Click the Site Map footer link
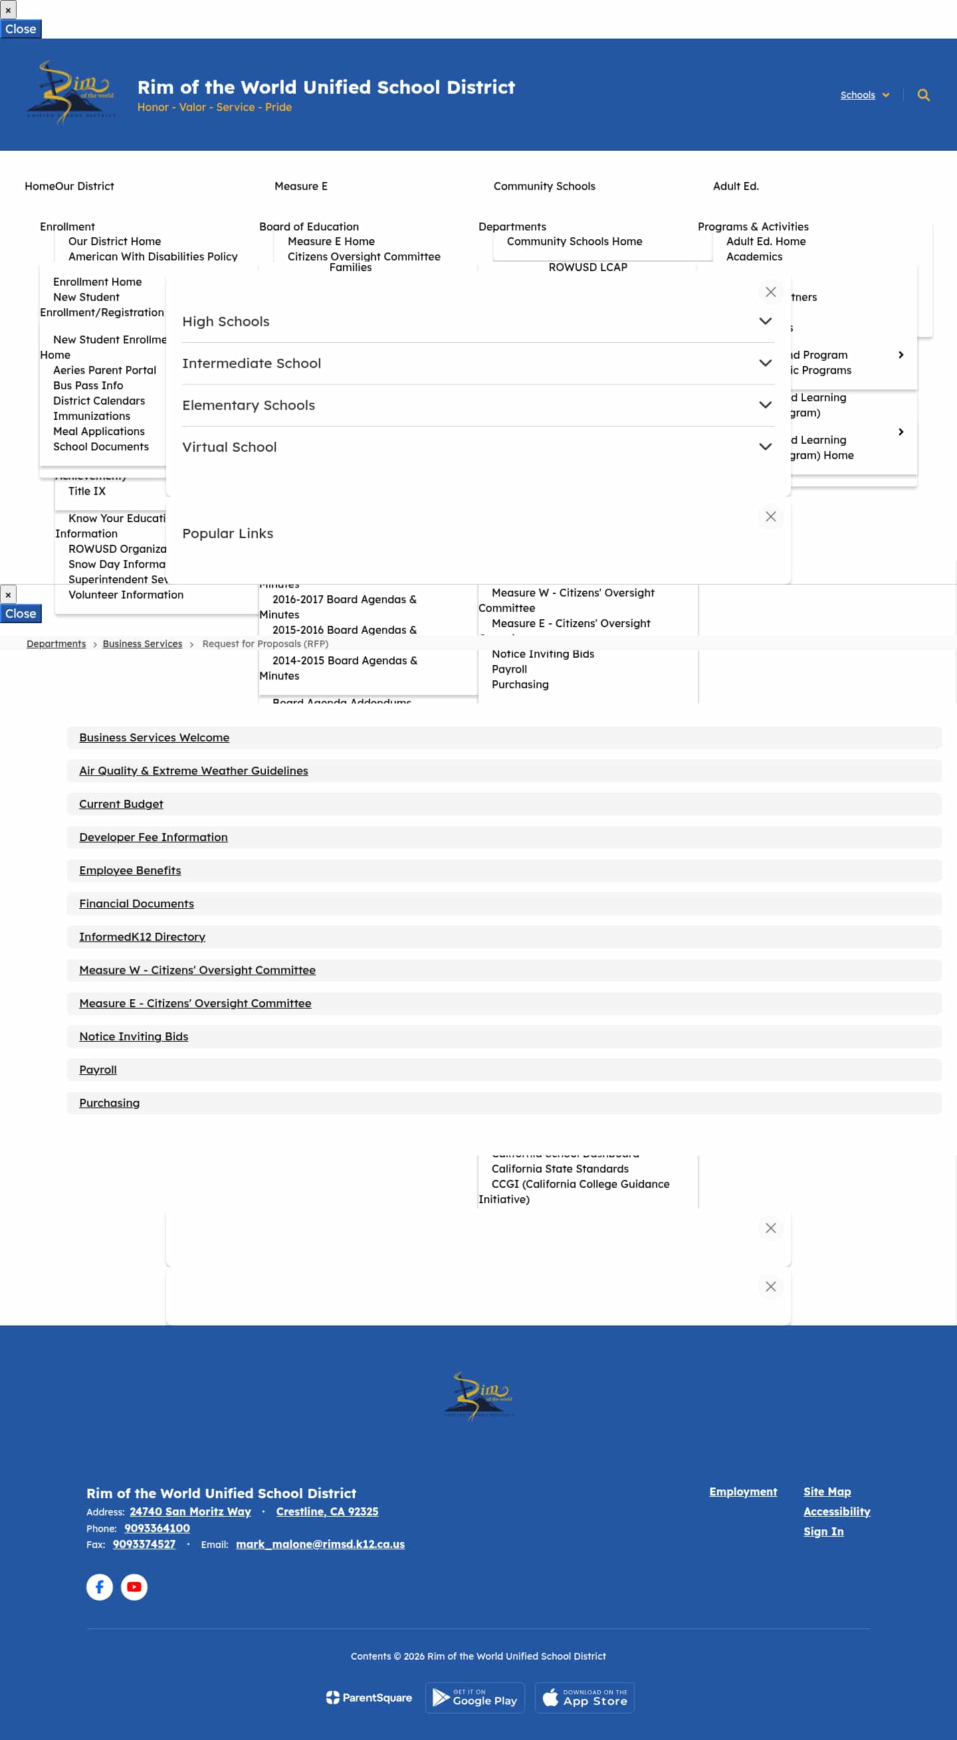957x1740 pixels. [x=827, y=1492]
